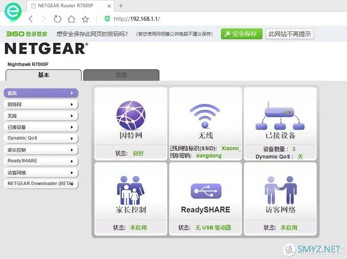Open 无线 in the sidebar menu
The width and height of the screenshot is (347, 259).
point(41,116)
